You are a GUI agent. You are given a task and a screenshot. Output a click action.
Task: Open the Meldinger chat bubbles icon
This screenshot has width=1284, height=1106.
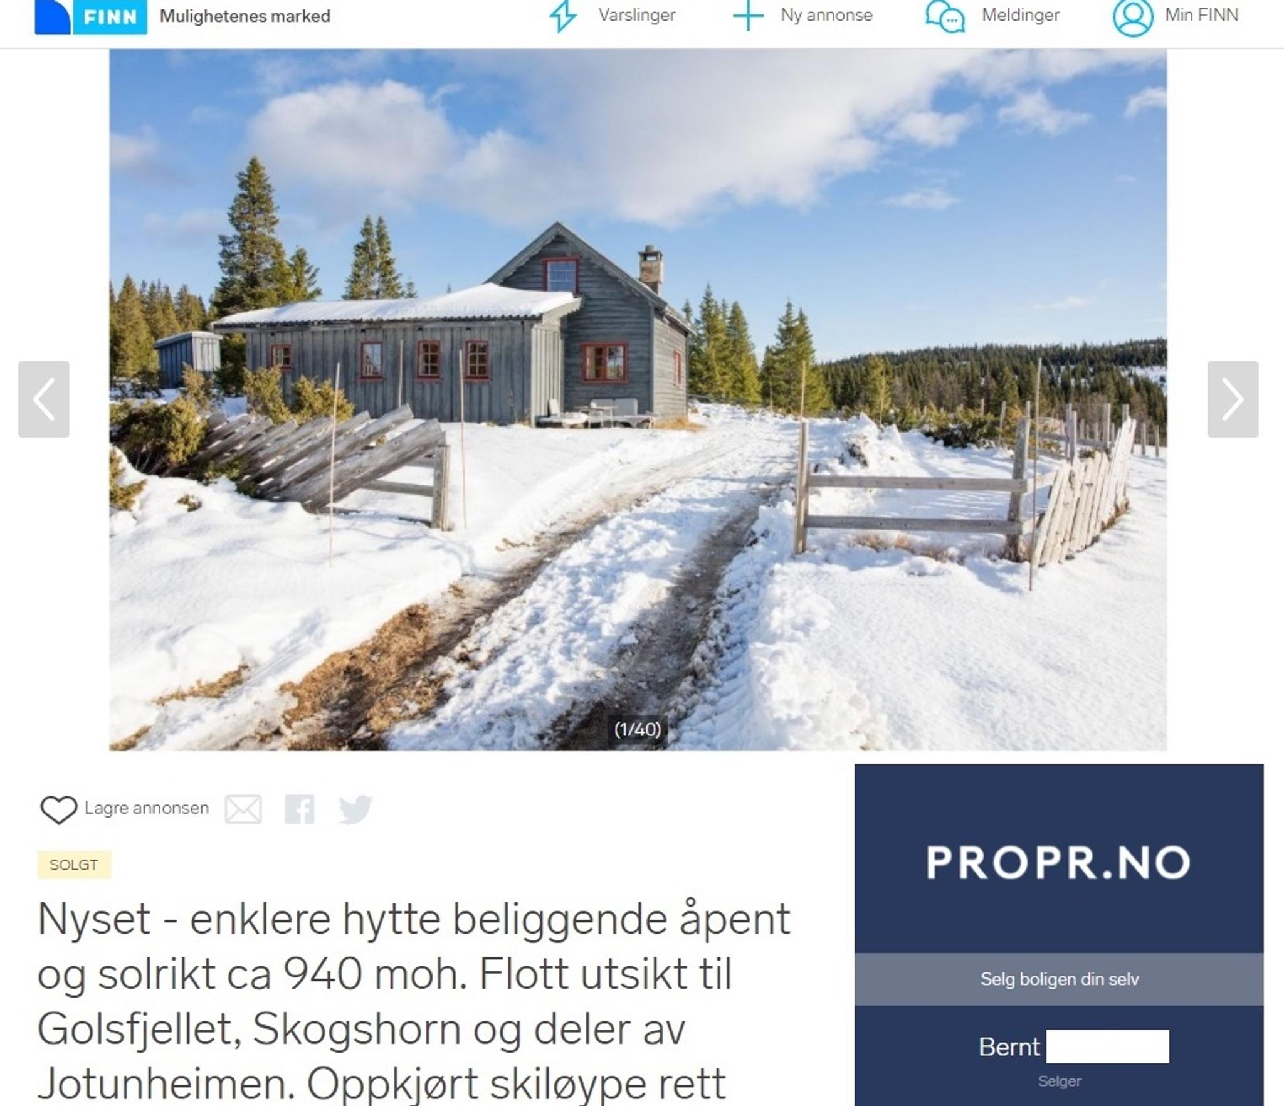click(x=945, y=16)
